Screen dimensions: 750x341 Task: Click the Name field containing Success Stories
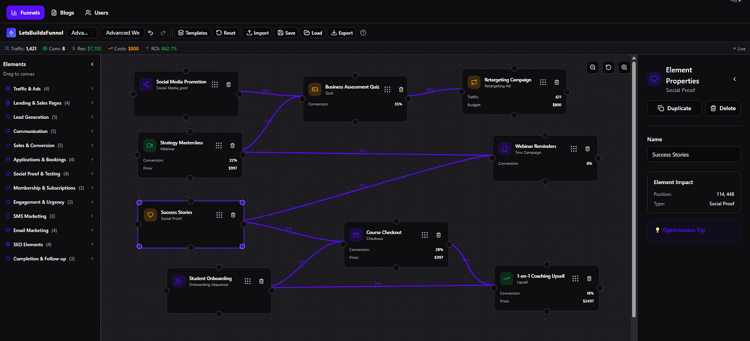pyautogui.click(x=694, y=155)
